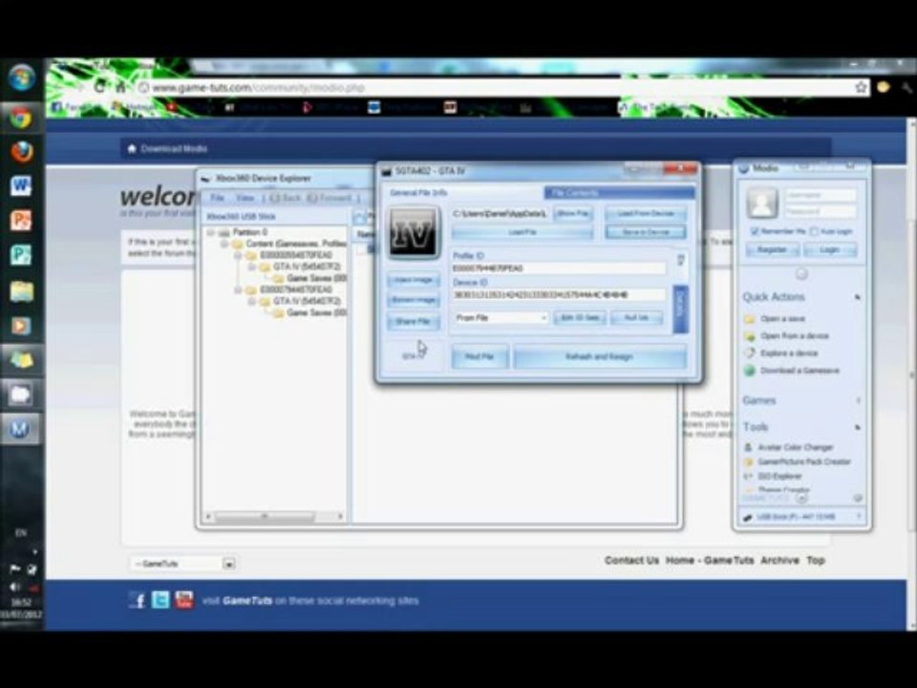Image resolution: width=917 pixels, height=688 pixels.
Task: Collapse the Content folder tree node
Action: click(x=224, y=244)
